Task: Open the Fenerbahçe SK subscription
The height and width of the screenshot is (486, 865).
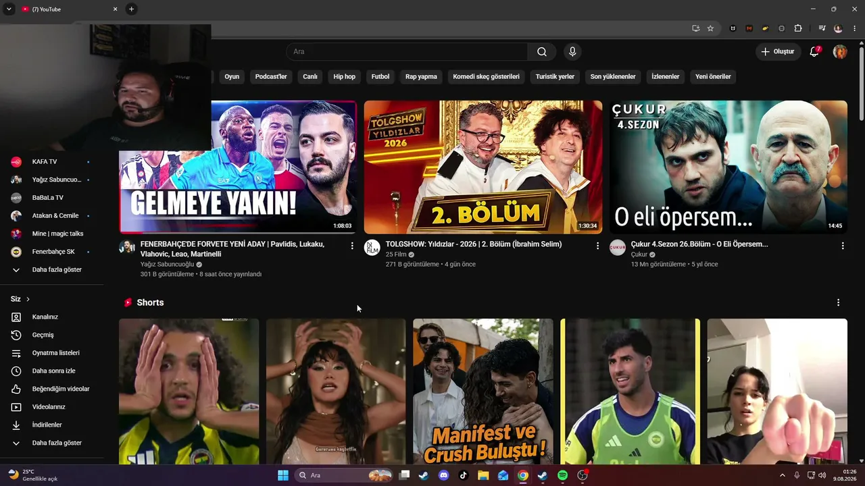Action: point(52,252)
